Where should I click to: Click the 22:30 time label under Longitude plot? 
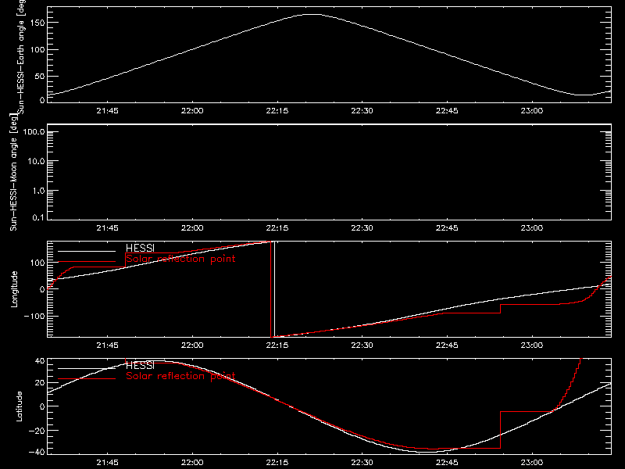point(362,345)
